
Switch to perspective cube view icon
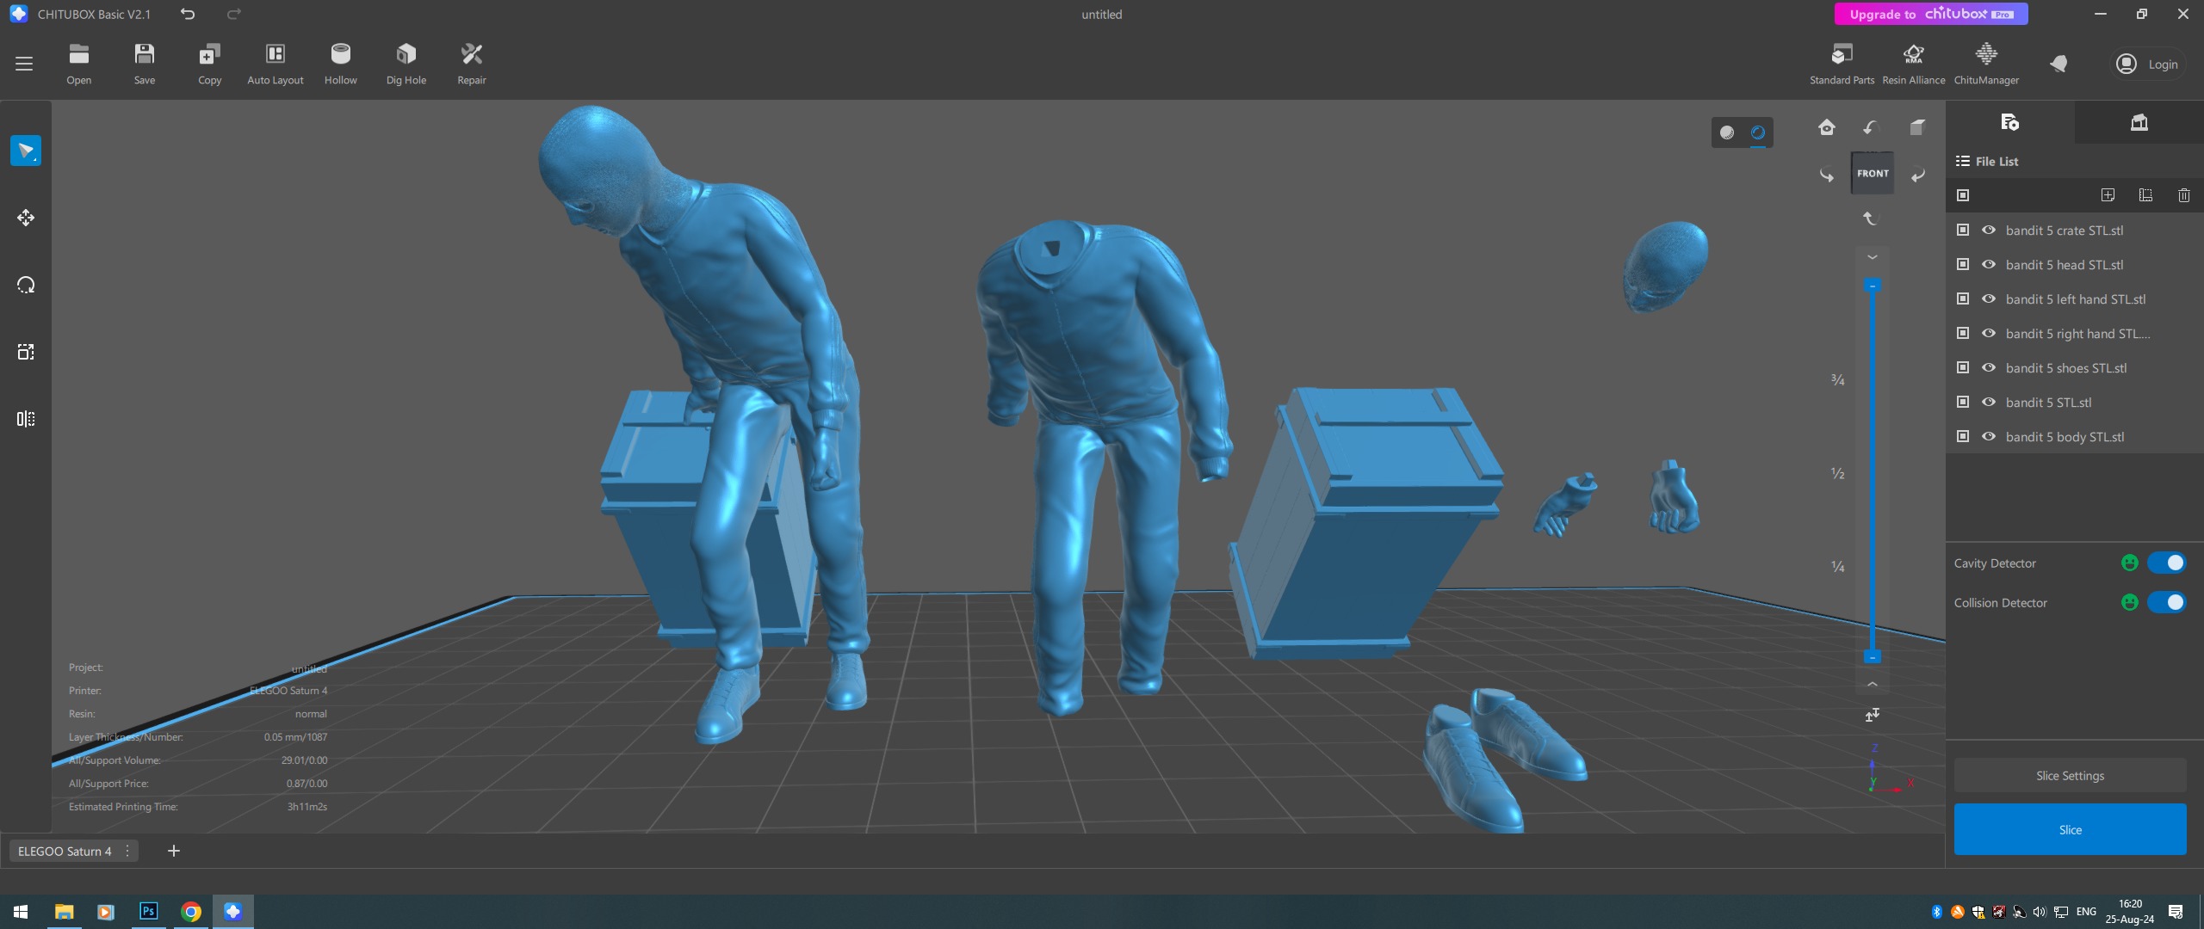tap(1917, 127)
